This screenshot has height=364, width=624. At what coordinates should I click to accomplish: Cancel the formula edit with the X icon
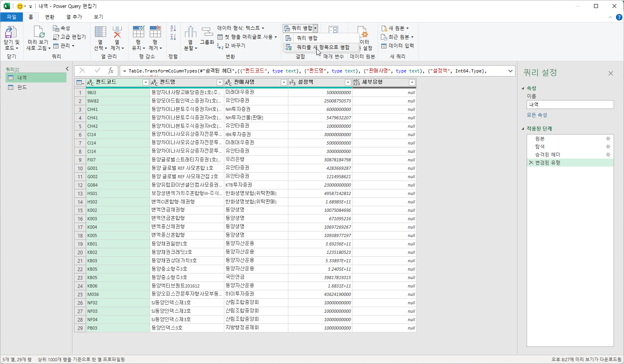coord(83,71)
